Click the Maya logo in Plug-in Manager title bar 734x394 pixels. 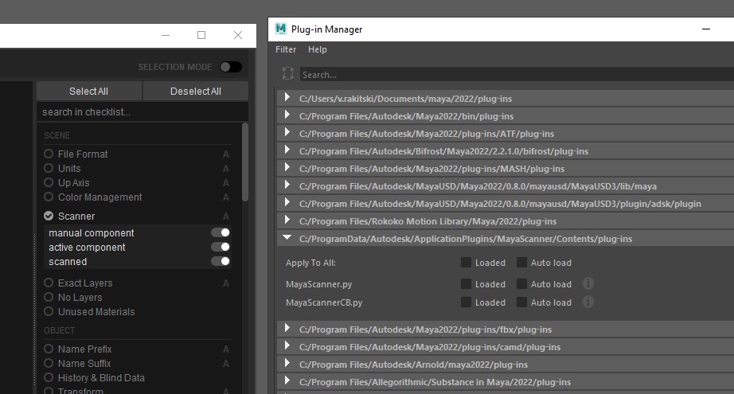click(281, 29)
